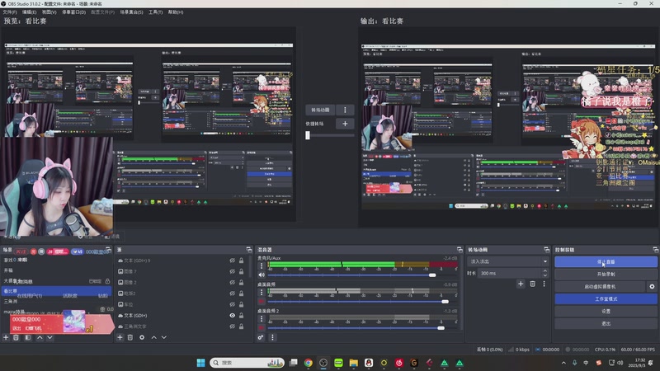Unmute the 桌面音频 2 track
Image resolution: width=660 pixels, height=371 pixels.
pyautogui.click(x=262, y=328)
